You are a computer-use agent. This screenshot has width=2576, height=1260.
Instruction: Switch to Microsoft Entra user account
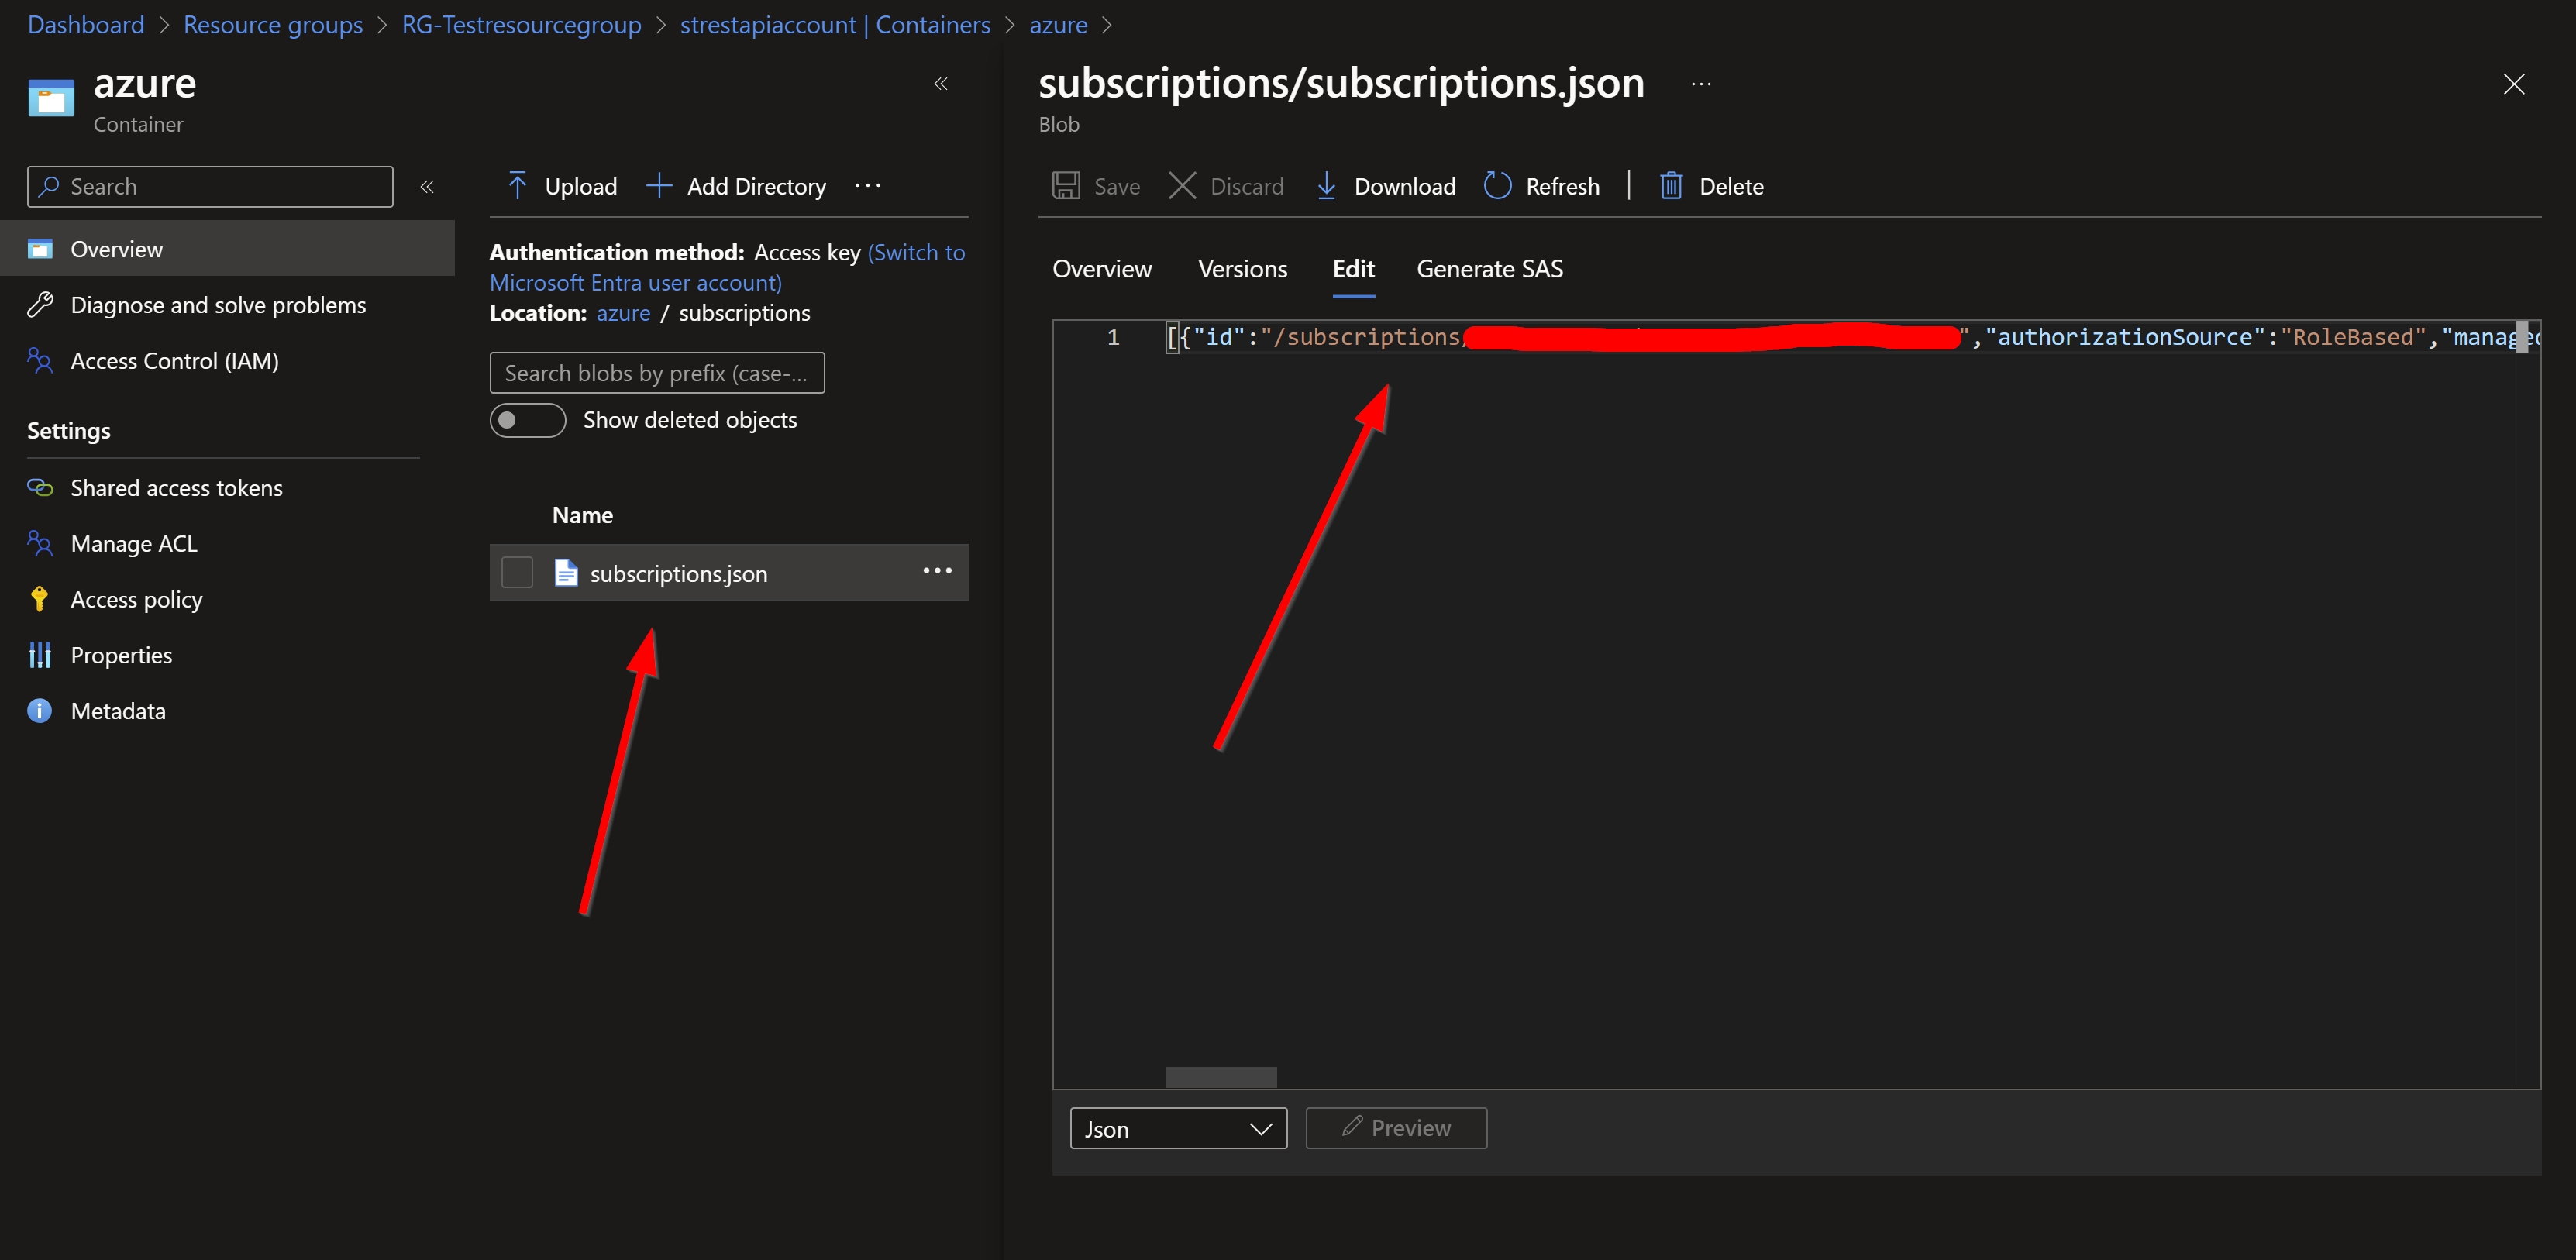point(727,268)
